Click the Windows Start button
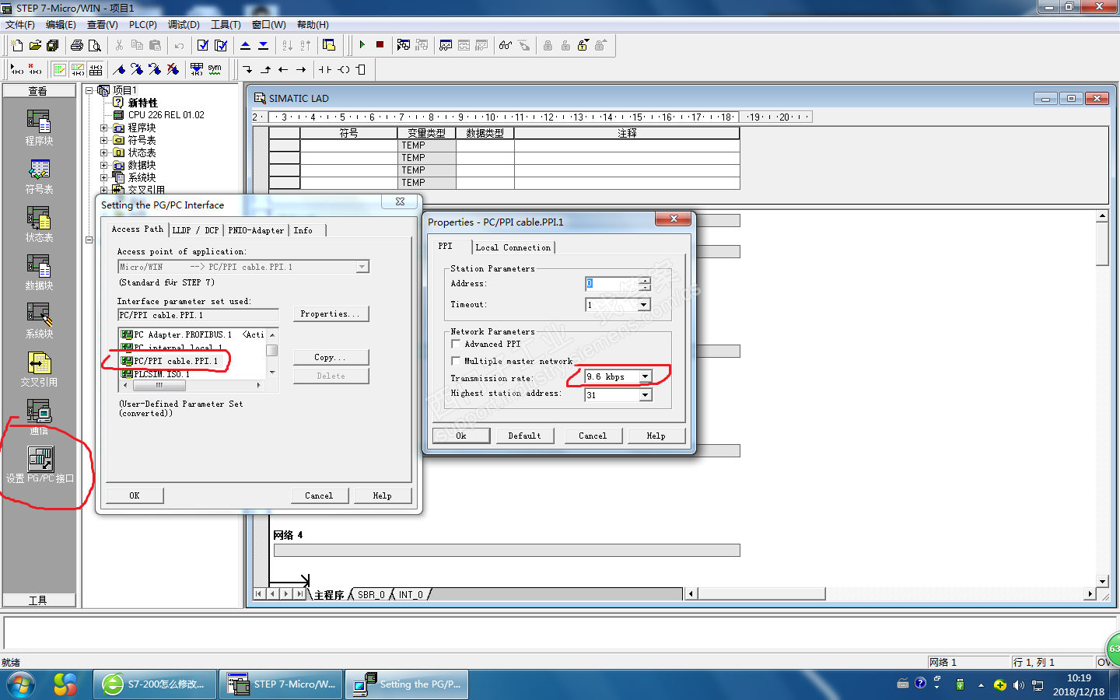The width and height of the screenshot is (1120, 700). [x=21, y=684]
